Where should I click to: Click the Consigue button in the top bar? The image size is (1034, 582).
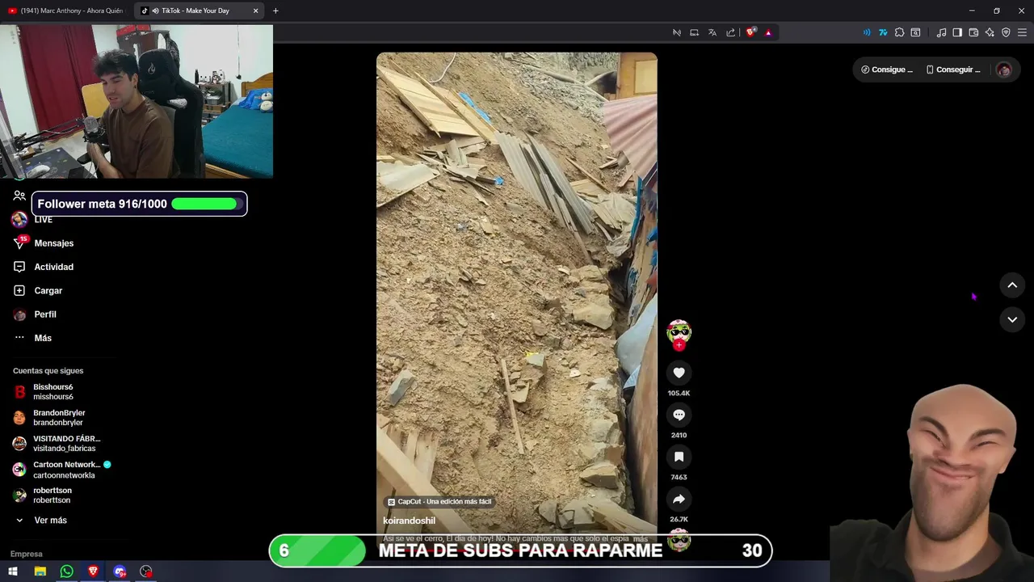887,70
